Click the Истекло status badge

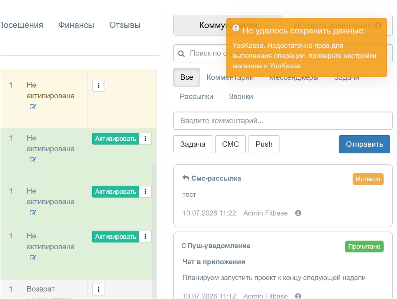[368, 179]
